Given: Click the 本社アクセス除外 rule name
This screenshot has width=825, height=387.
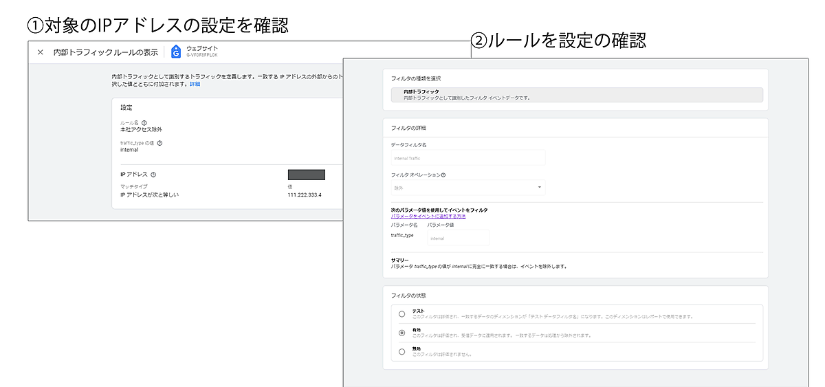Looking at the screenshot, I should 141,129.
